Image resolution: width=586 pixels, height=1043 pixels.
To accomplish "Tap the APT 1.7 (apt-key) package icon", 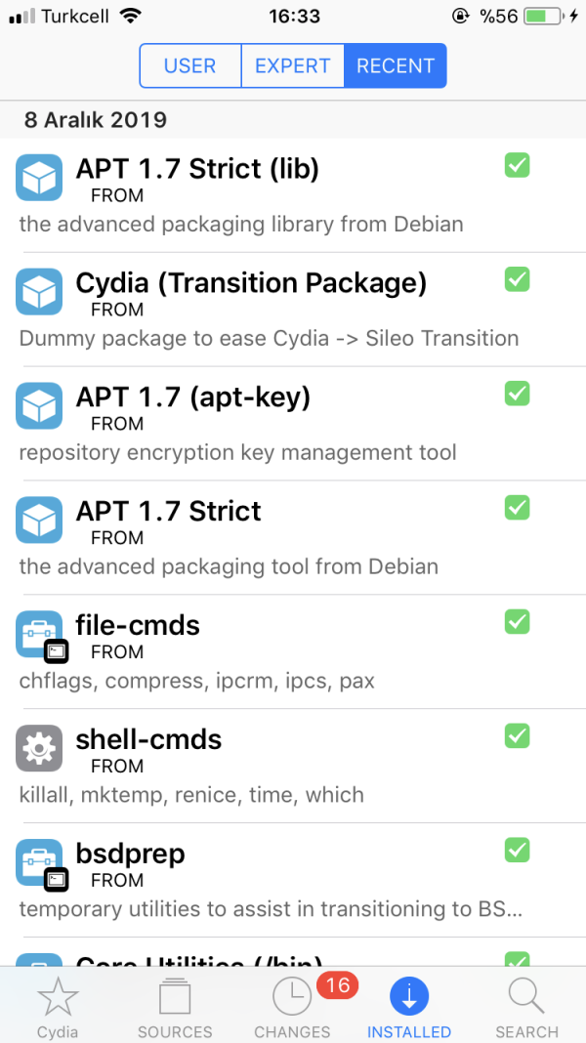I will tap(39, 406).
